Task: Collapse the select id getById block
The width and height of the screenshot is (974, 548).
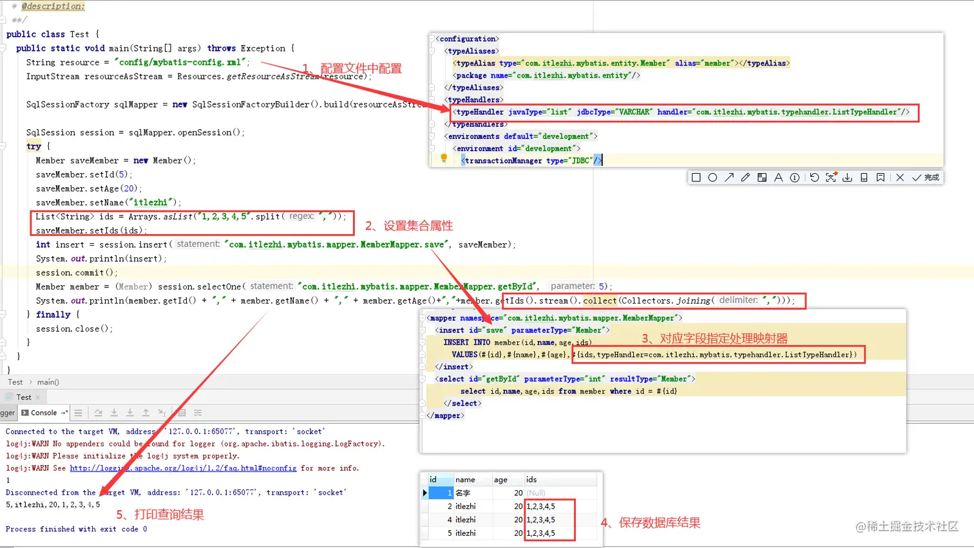Action: pos(424,379)
